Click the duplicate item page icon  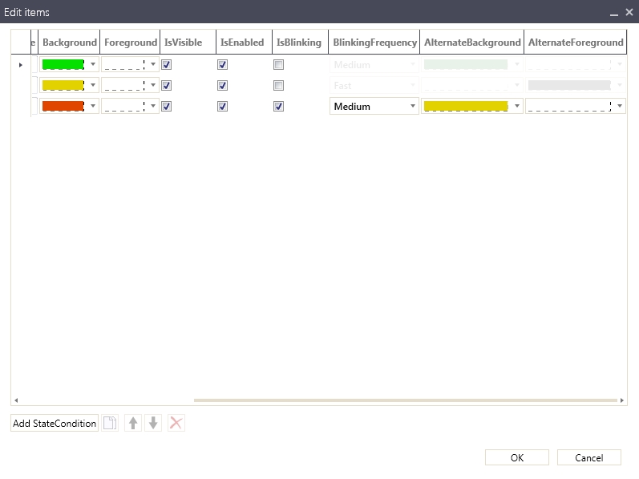[111, 423]
